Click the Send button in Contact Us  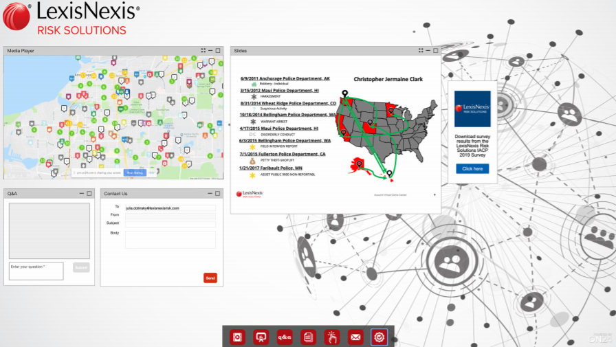tap(210, 278)
